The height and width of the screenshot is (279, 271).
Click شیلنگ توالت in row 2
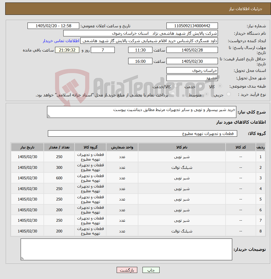point(182,167)
